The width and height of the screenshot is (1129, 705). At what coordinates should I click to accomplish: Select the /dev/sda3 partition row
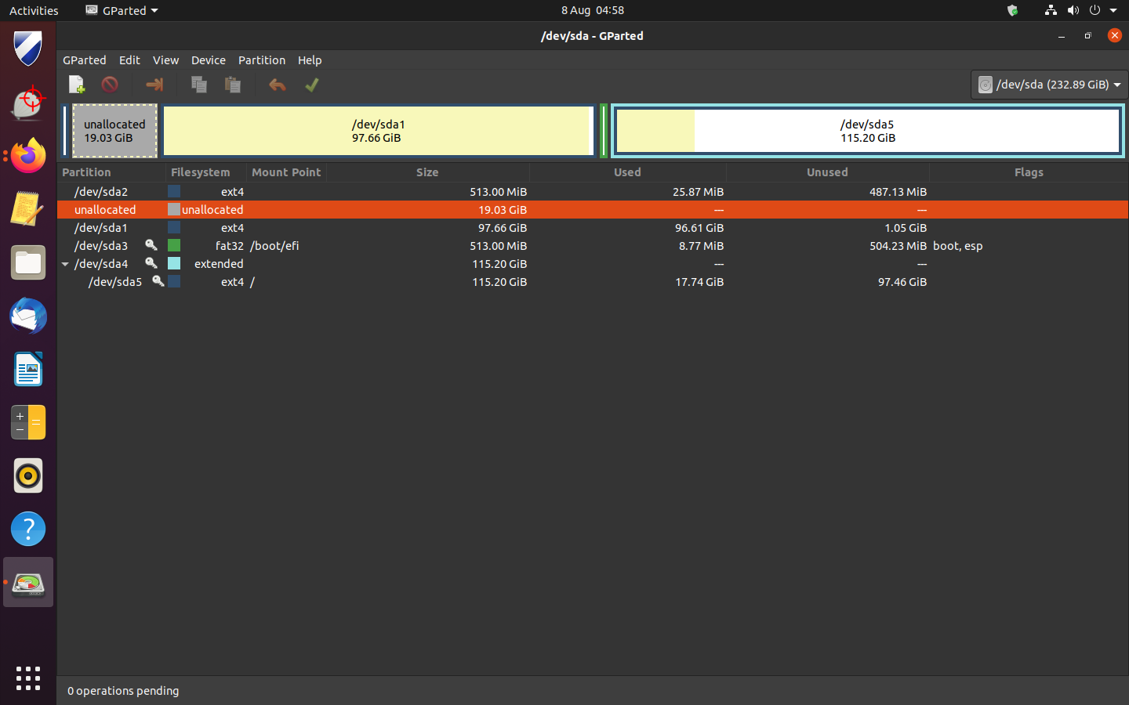[x=593, y=246]
